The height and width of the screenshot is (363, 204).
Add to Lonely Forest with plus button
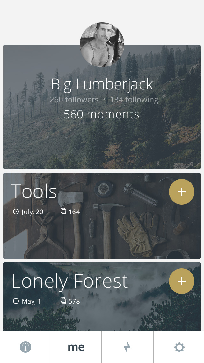click(x=182, y=281)
